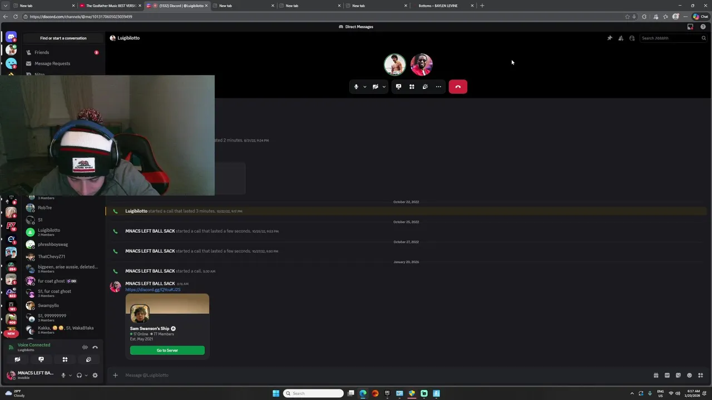Open input device arrow in user panel
The height and width of the screenshot is (400, 712).
(70, 376)
